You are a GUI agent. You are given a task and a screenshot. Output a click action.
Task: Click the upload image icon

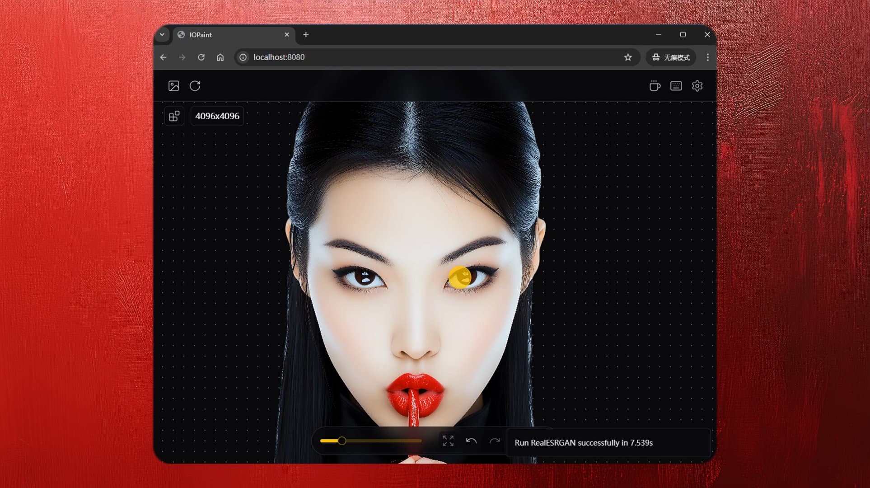[174, 86]
